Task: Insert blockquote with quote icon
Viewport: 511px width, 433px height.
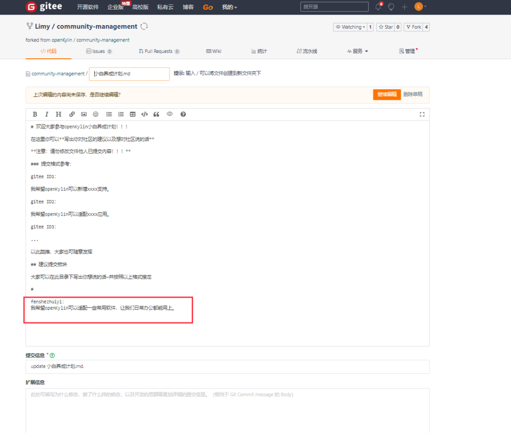Action: [x=157, y=114]
